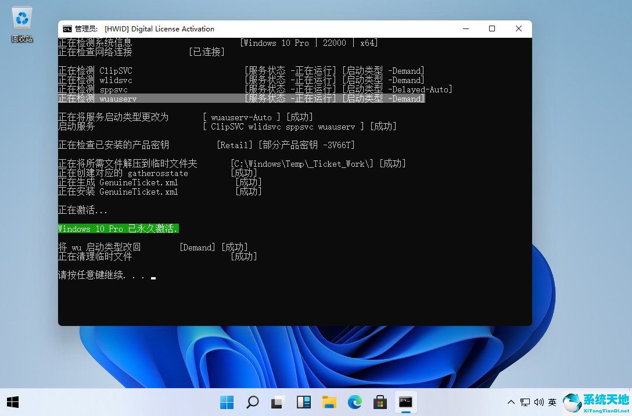Viewport: 632px width, 416px height.
Task: Launch File Explorer from the taskbar
Action: tap(329, 401)
